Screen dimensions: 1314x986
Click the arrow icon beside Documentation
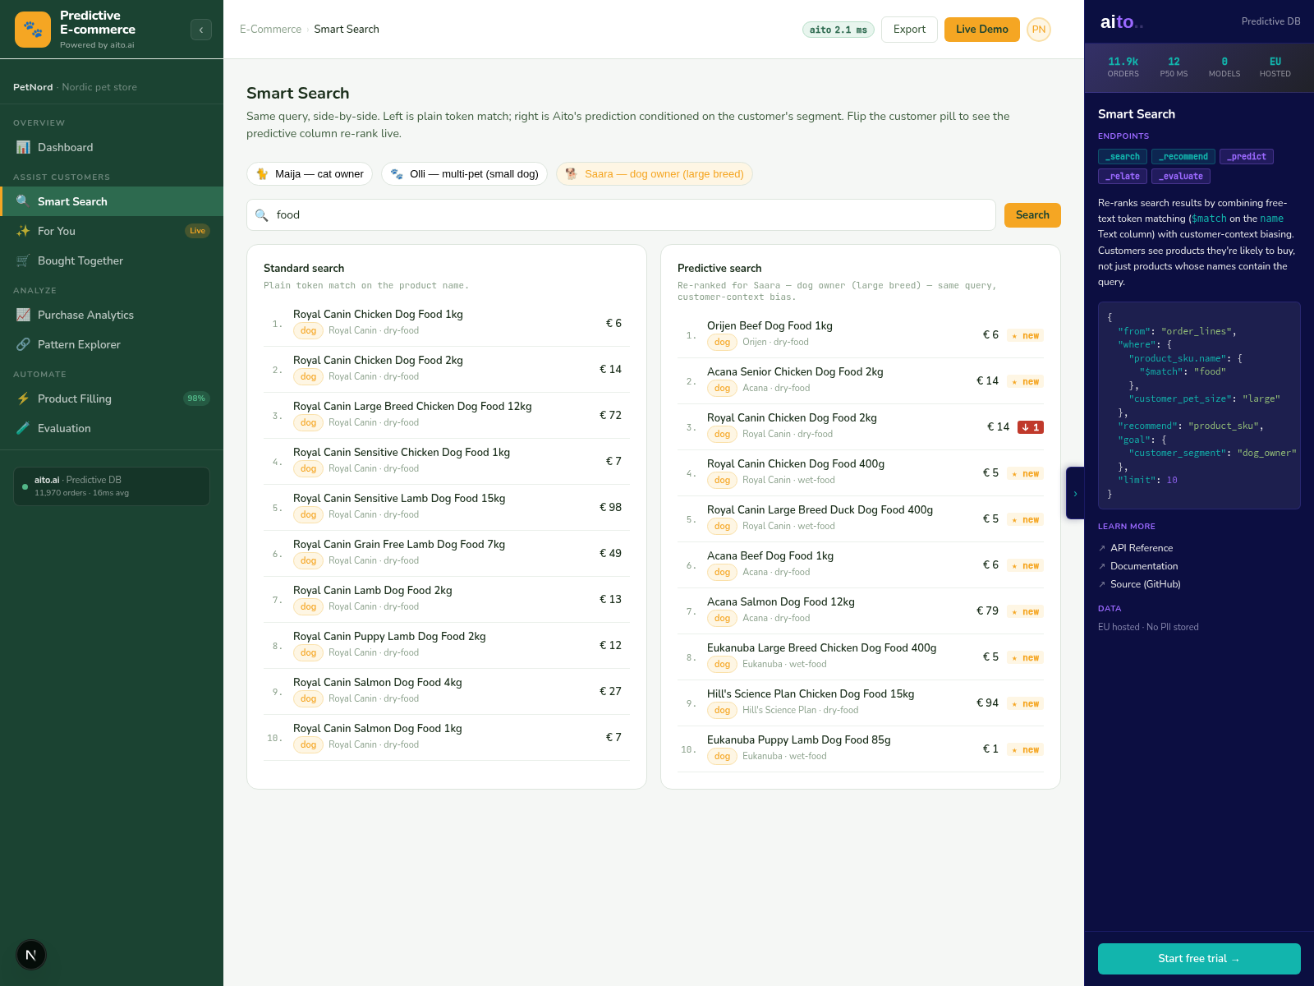coord(1102,566)
